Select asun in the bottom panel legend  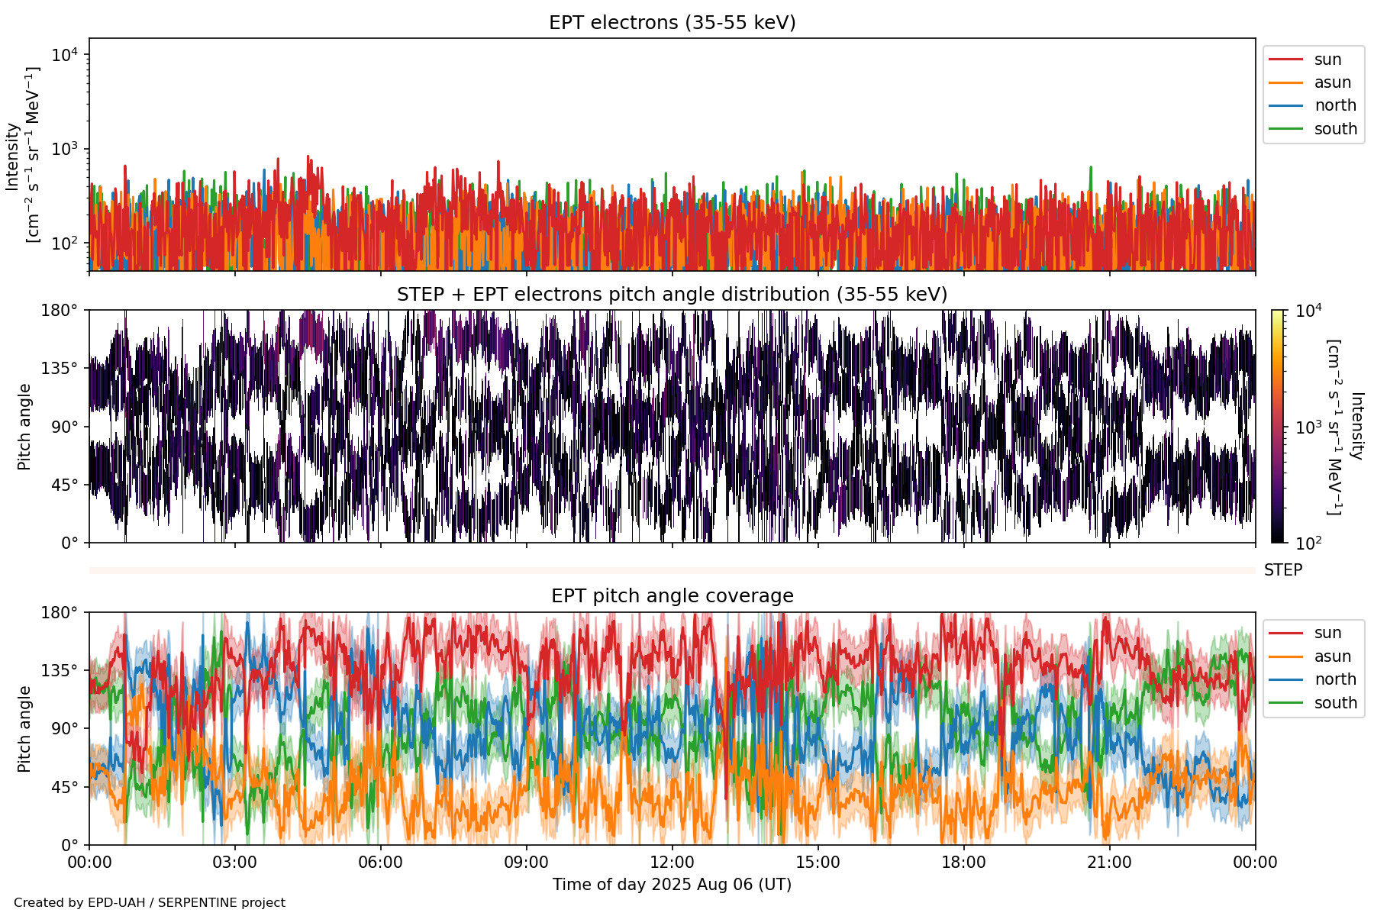[x=1332, y=656]
